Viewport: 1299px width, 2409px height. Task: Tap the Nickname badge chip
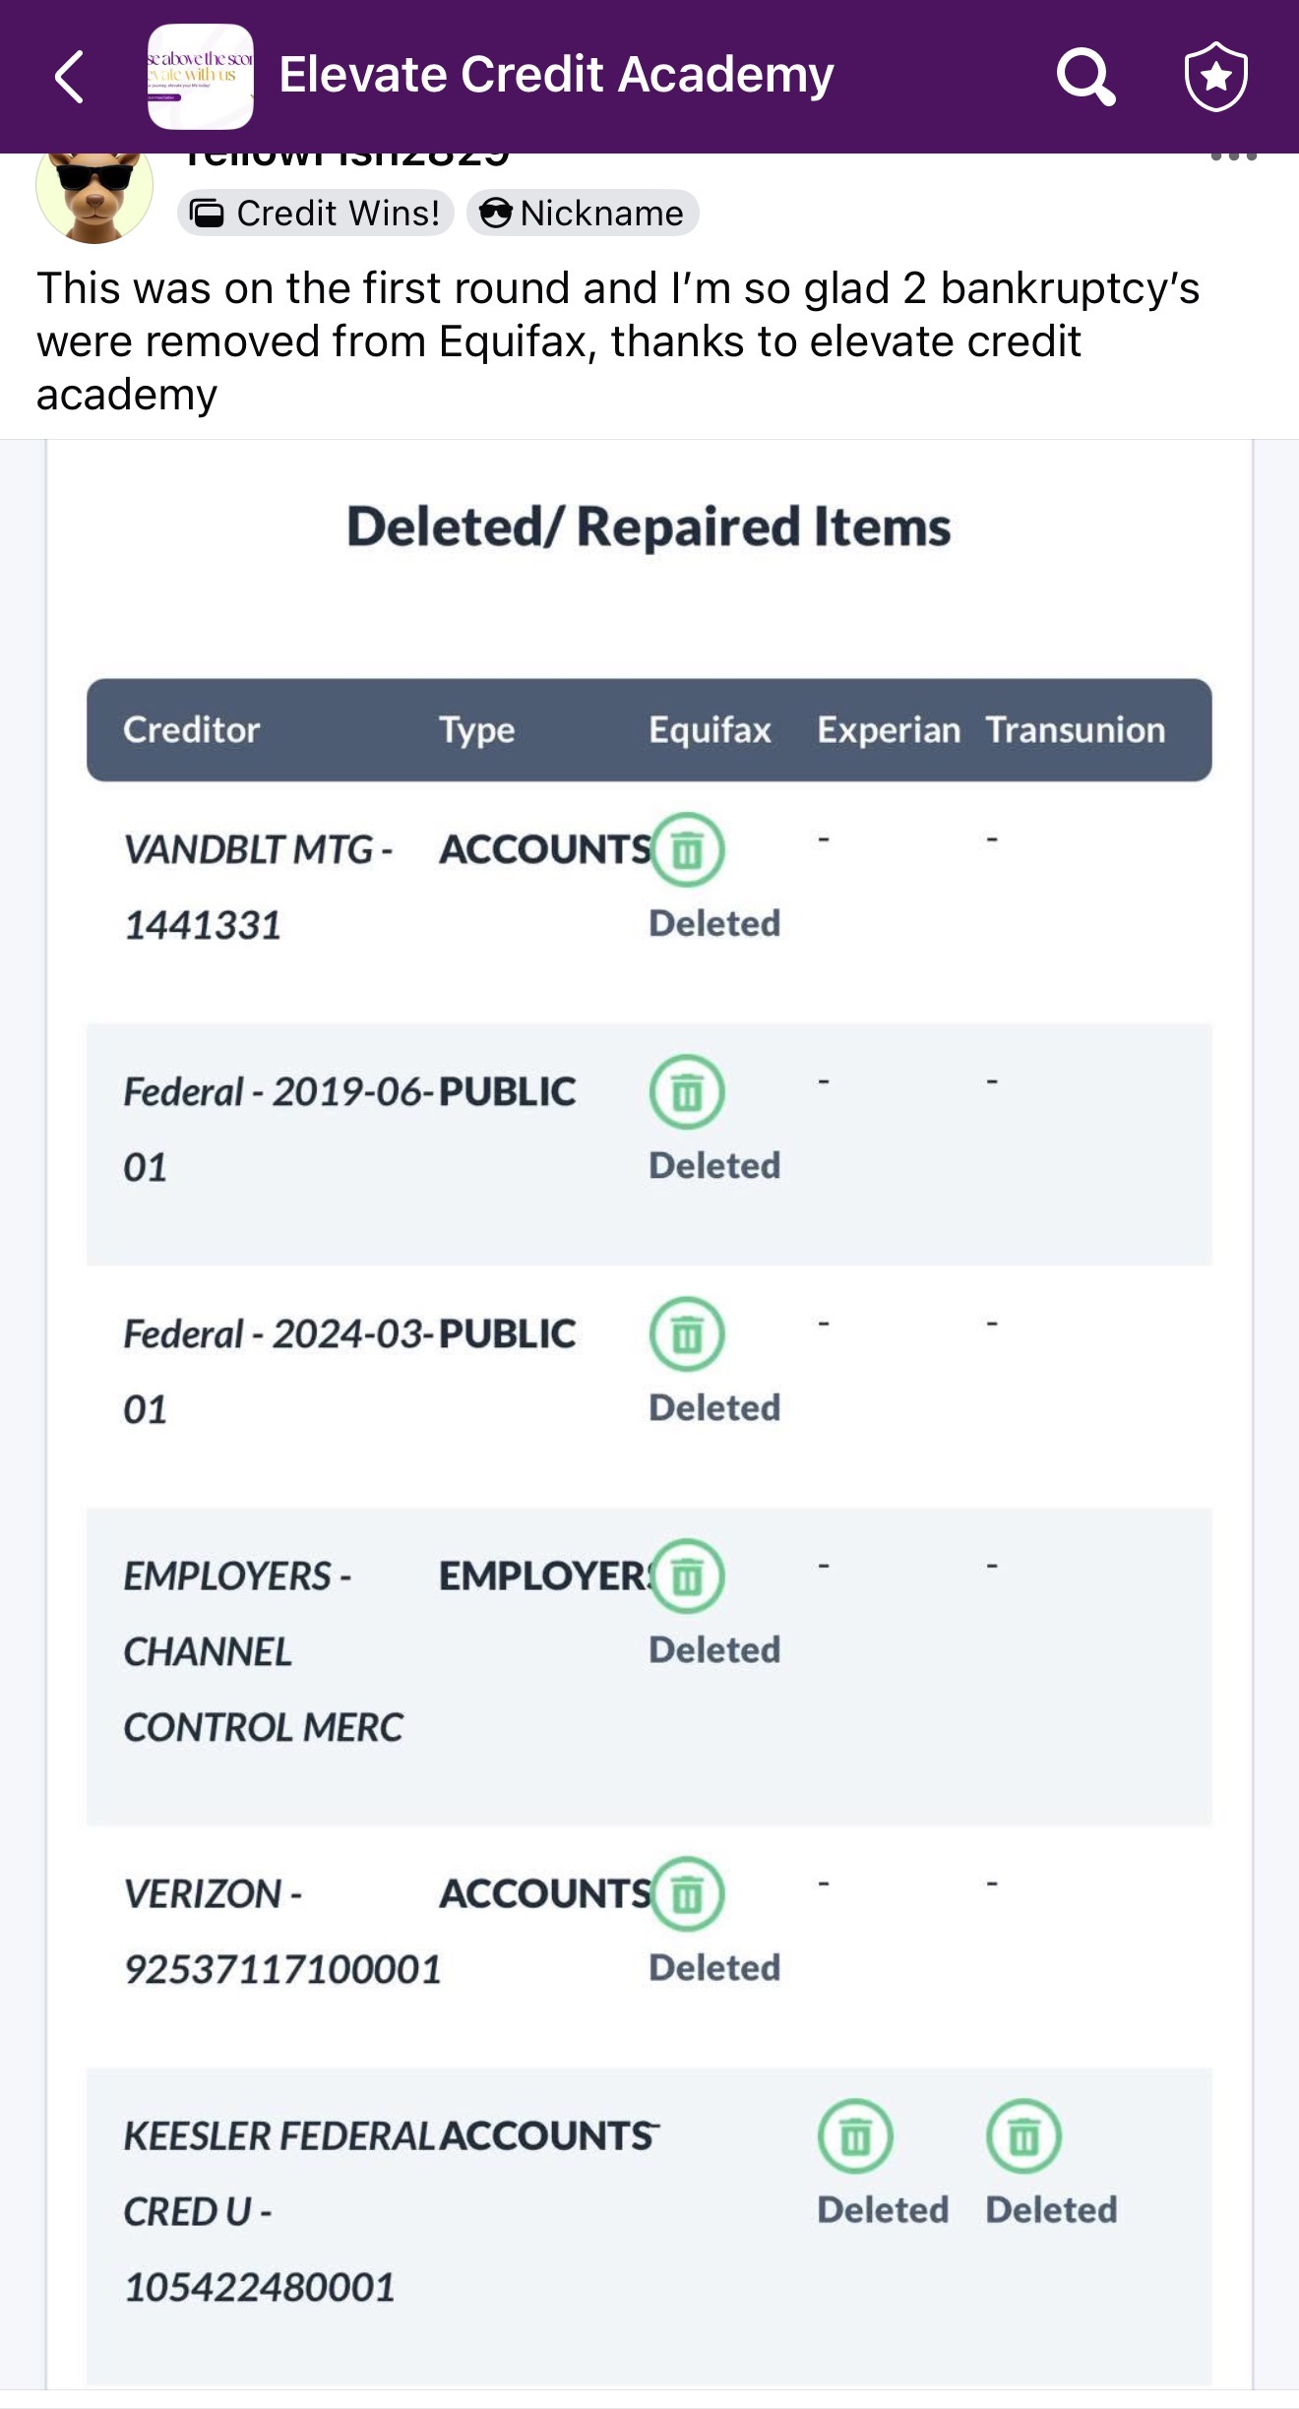click(583, 214)
